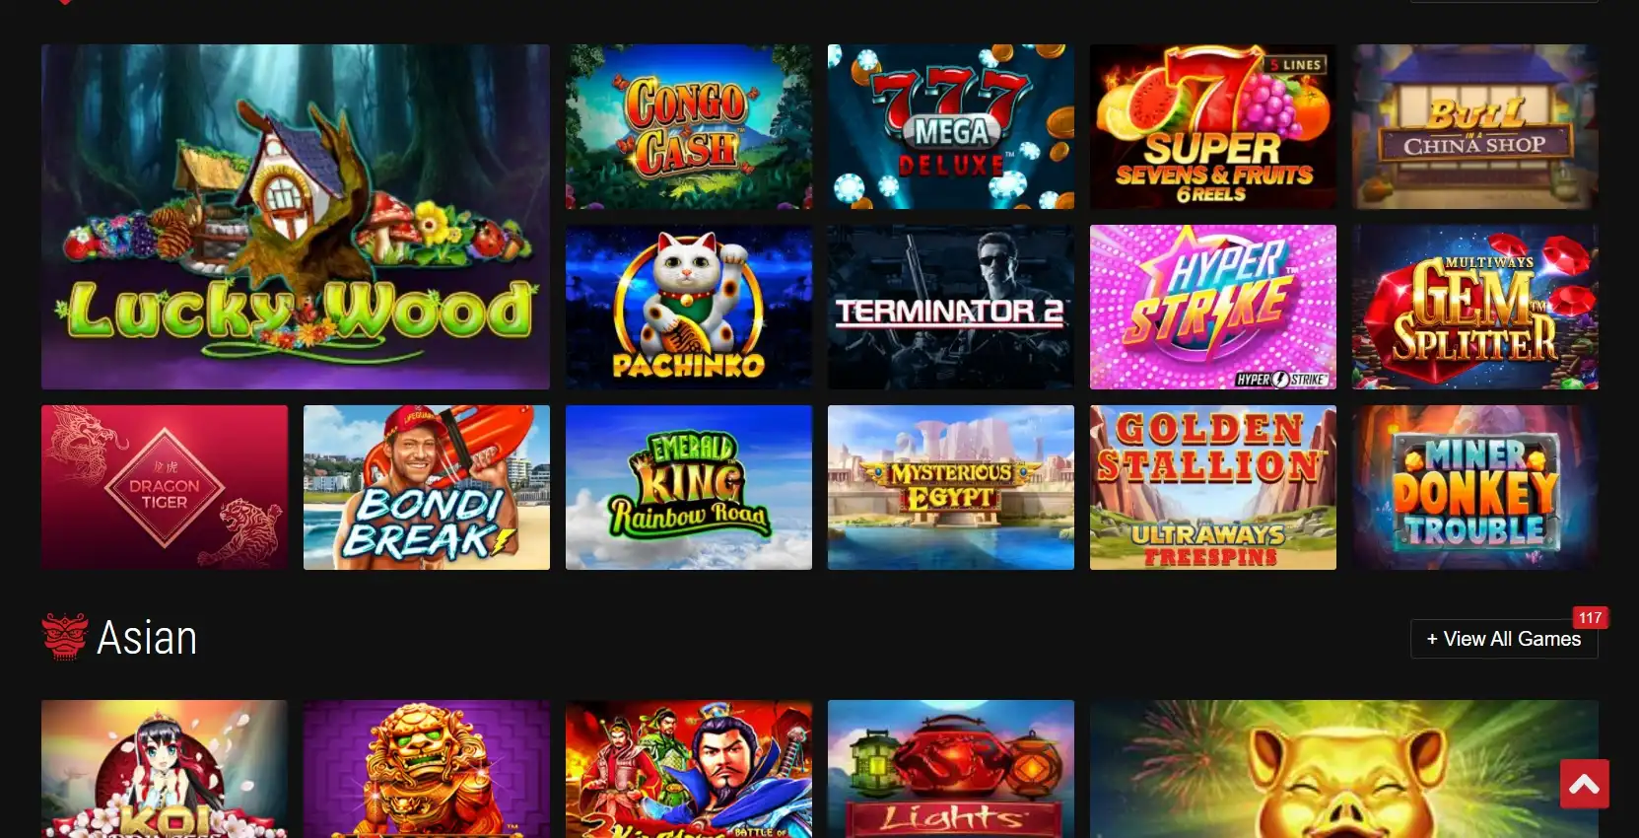Click View All Games for Asian

coord(1504,639)
